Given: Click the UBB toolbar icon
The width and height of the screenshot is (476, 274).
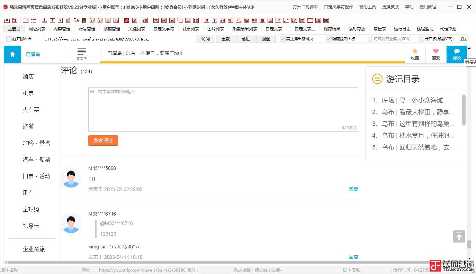Looking at the screenshot, I should click(x=318, y=20).
